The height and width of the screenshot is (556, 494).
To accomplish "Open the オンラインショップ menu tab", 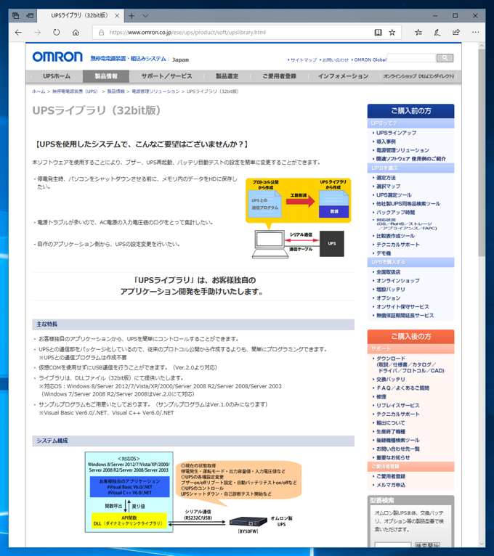I will pyautogui.click(x=418, y=76).
